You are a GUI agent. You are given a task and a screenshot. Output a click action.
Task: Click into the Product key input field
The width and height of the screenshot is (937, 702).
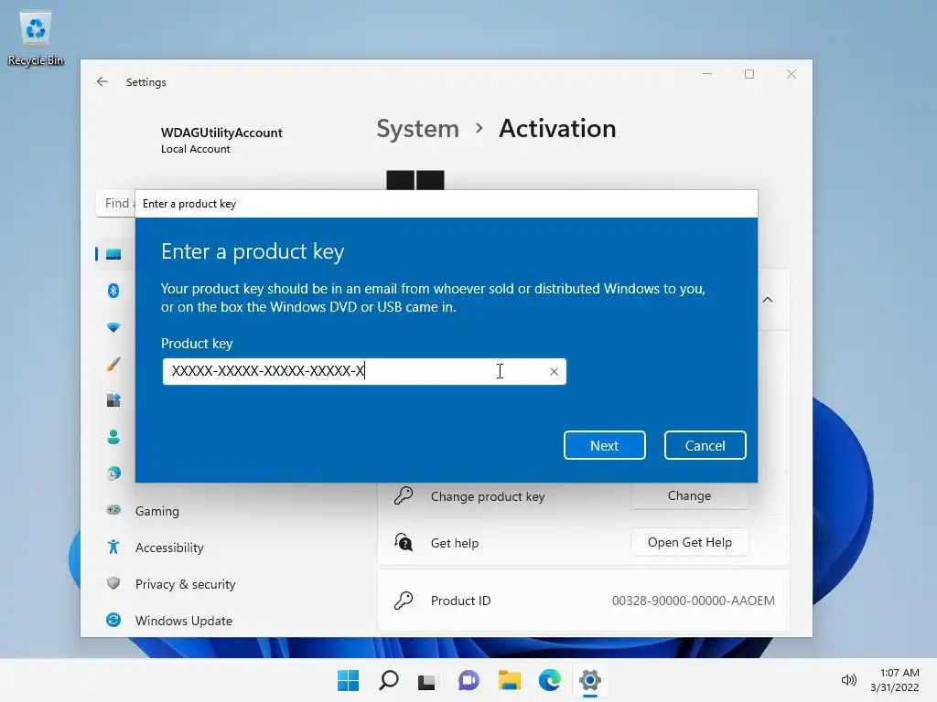[364, 371]
